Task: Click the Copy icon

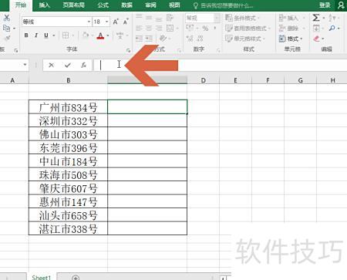Action: [x=6, y=28]
